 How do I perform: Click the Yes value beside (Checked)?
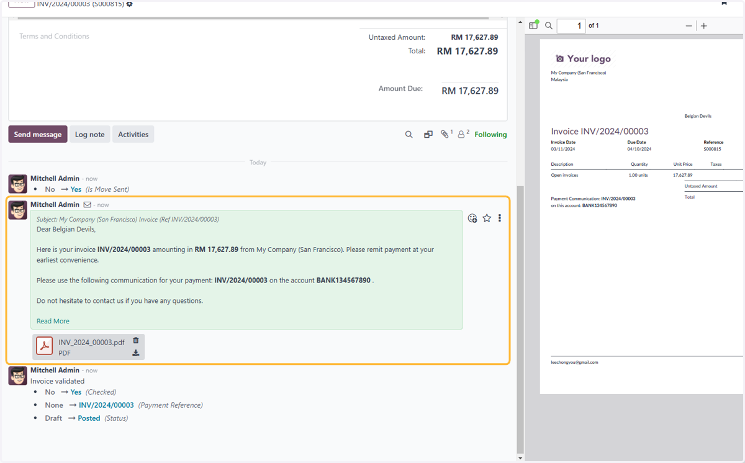coord(76,392)
